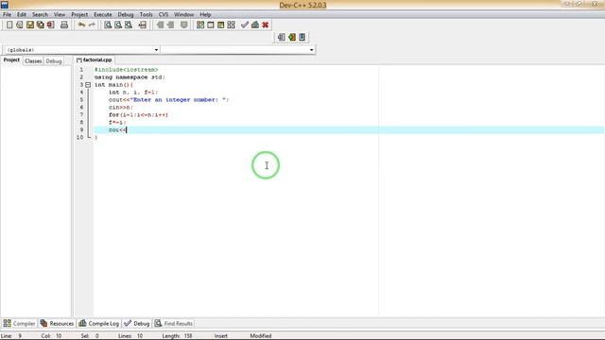Click the Go to line icon
Viewport: 605px width, 340px height.
(x=143, y=25)
